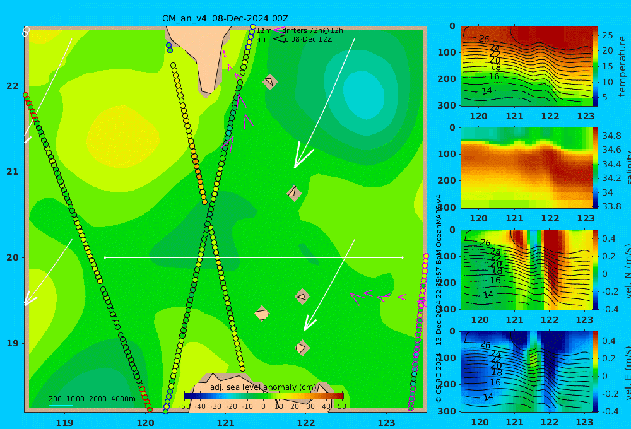Select the diamond marker near 22N 121.5E
The width and height of the screenshot is (631, 429).
coord(270,81)
